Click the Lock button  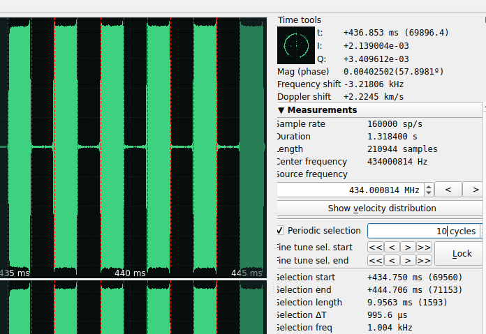pyautogui.click(x=462, y=254)
